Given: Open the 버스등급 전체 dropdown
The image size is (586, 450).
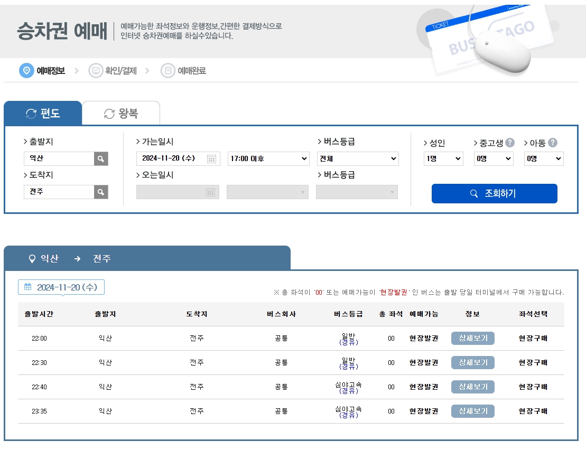Looking at the screenshot, I should point(358,158).
